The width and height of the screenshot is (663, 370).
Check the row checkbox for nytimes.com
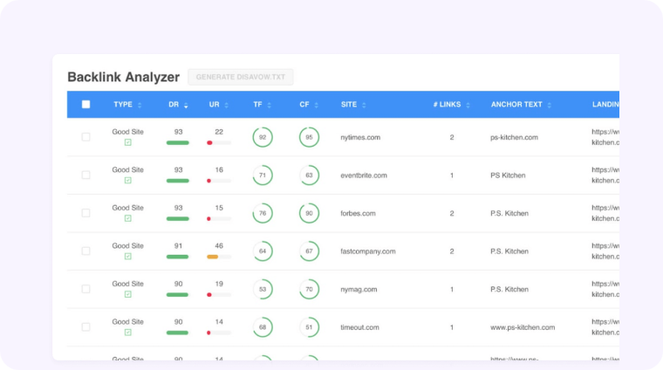point(85,137)
